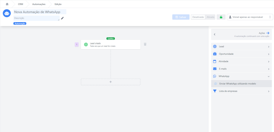Delete the Lead criado trigger with trash icon
274x132 pixels.
(x=145, y=44)
